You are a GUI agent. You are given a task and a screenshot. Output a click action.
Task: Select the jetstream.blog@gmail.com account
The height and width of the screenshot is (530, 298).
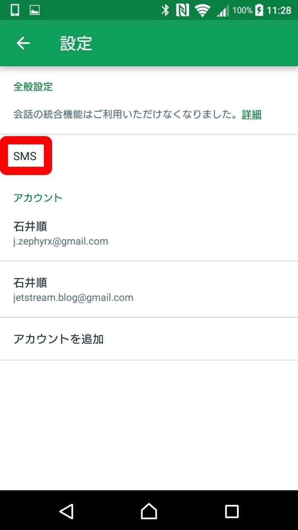point(73,289)
